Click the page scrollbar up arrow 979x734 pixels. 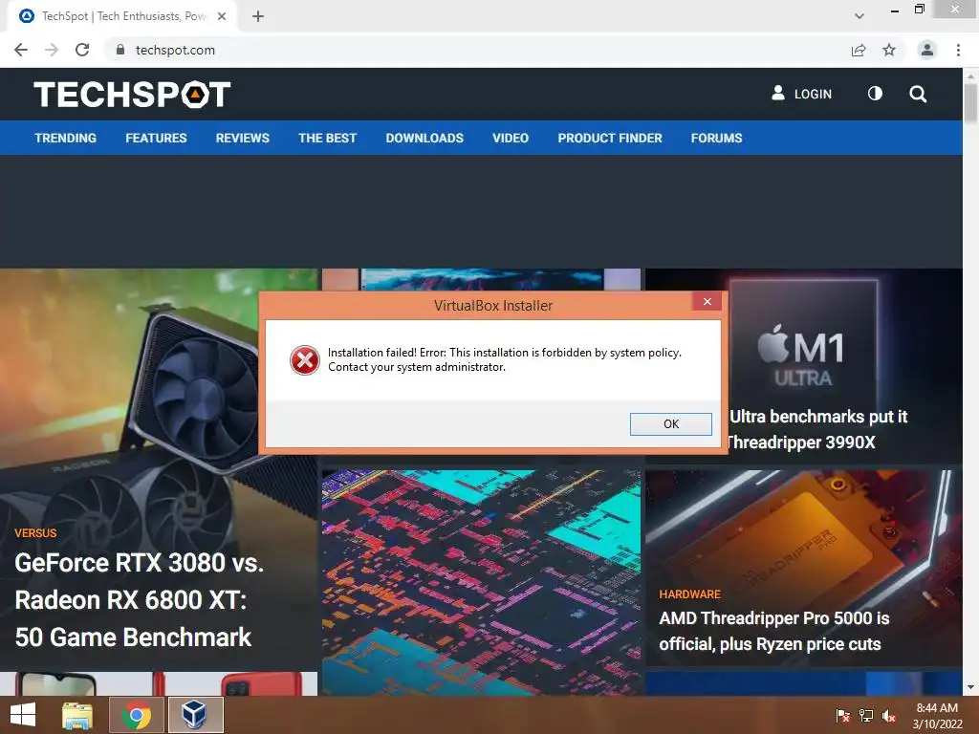coord(970,75)
